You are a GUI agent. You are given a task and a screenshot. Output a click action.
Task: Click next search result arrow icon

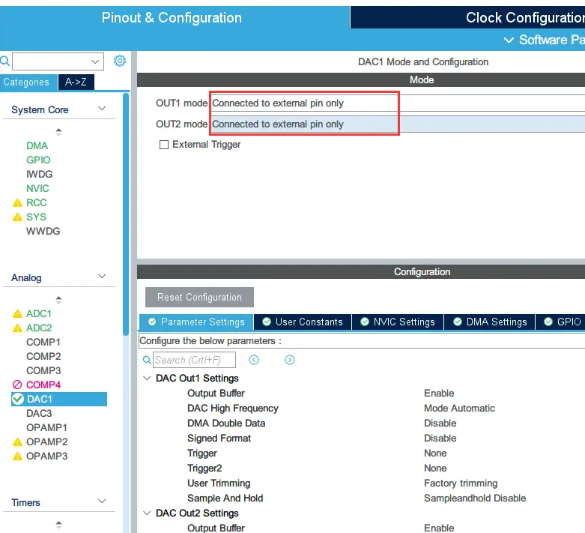point(290,360)
